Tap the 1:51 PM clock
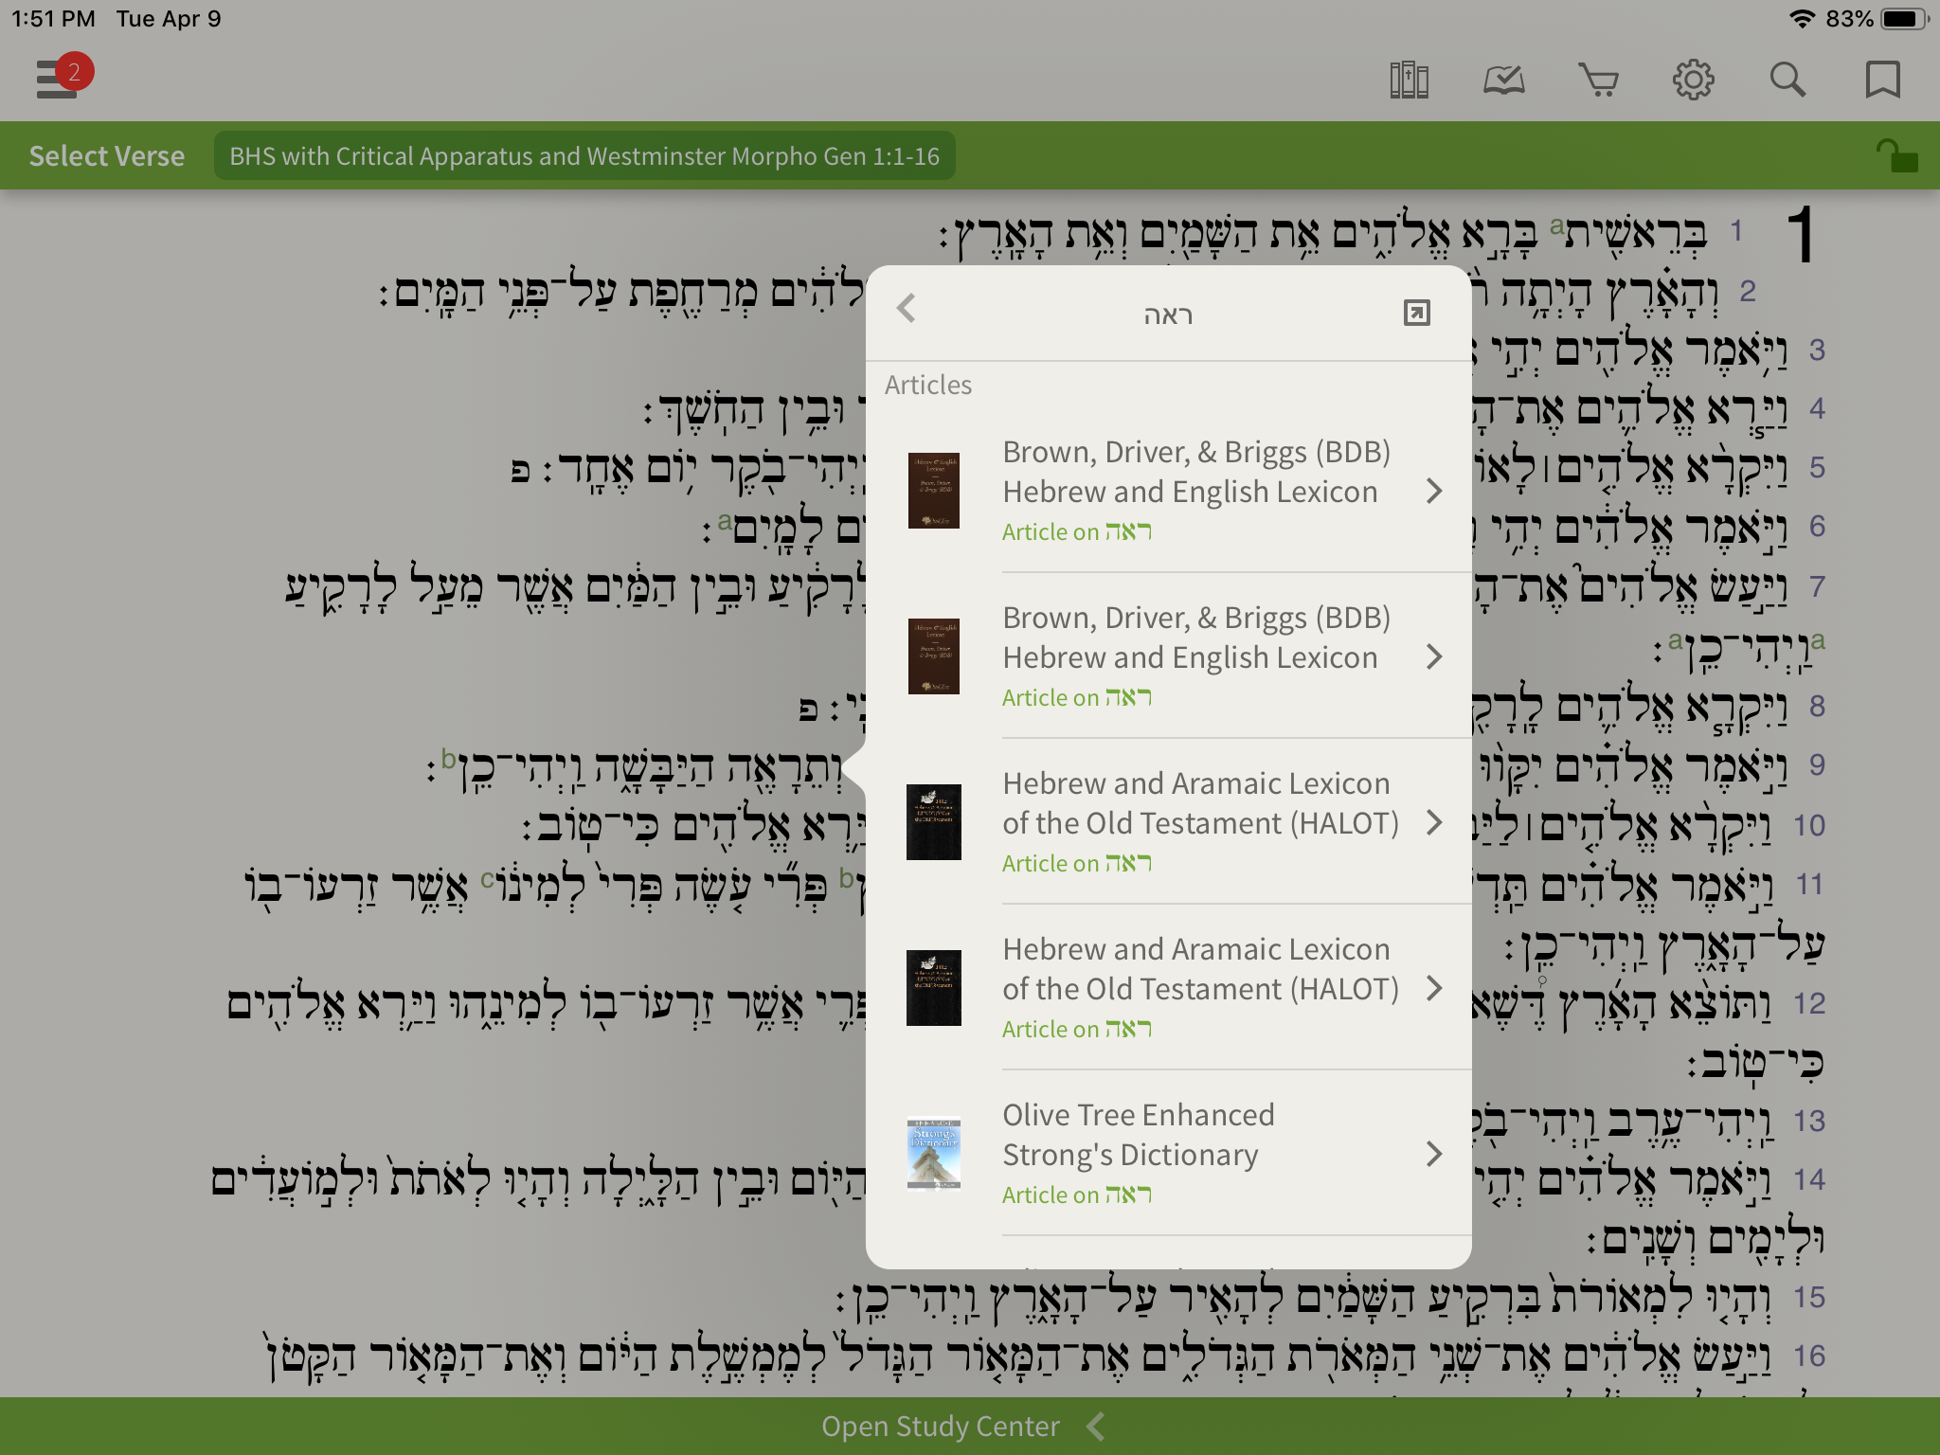 (53, 19)
